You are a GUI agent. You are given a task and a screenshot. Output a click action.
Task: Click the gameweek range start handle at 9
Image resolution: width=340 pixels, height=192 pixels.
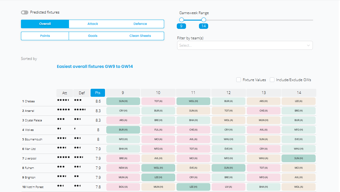pyautogui.click(x=181, y=20)
